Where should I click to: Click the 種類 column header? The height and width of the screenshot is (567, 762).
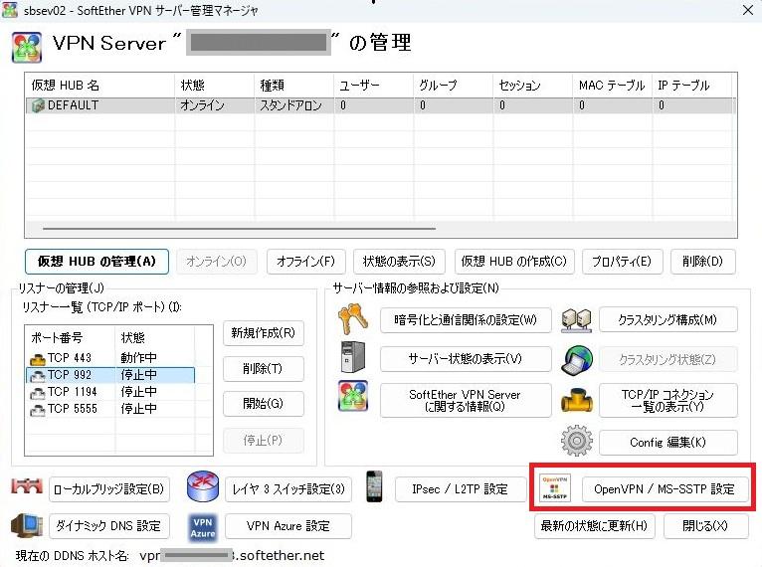pyautogui.click(x=294, y=86)
